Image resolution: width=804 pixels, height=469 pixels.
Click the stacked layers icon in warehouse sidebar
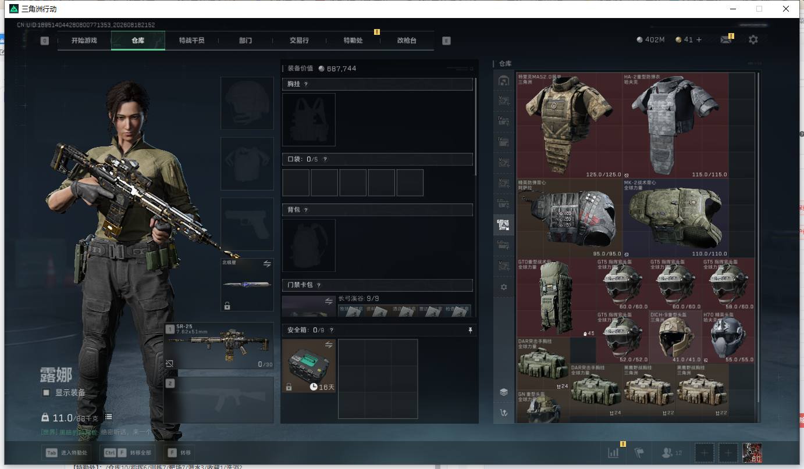(504, 392)
